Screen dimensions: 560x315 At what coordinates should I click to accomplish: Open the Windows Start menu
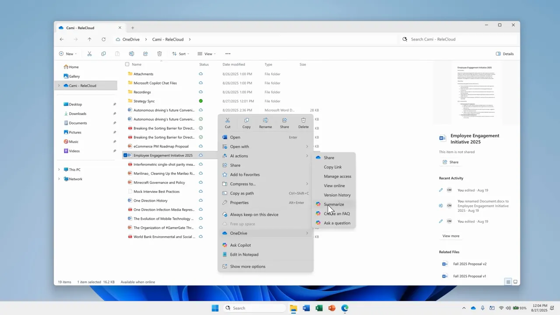point(215,308)
